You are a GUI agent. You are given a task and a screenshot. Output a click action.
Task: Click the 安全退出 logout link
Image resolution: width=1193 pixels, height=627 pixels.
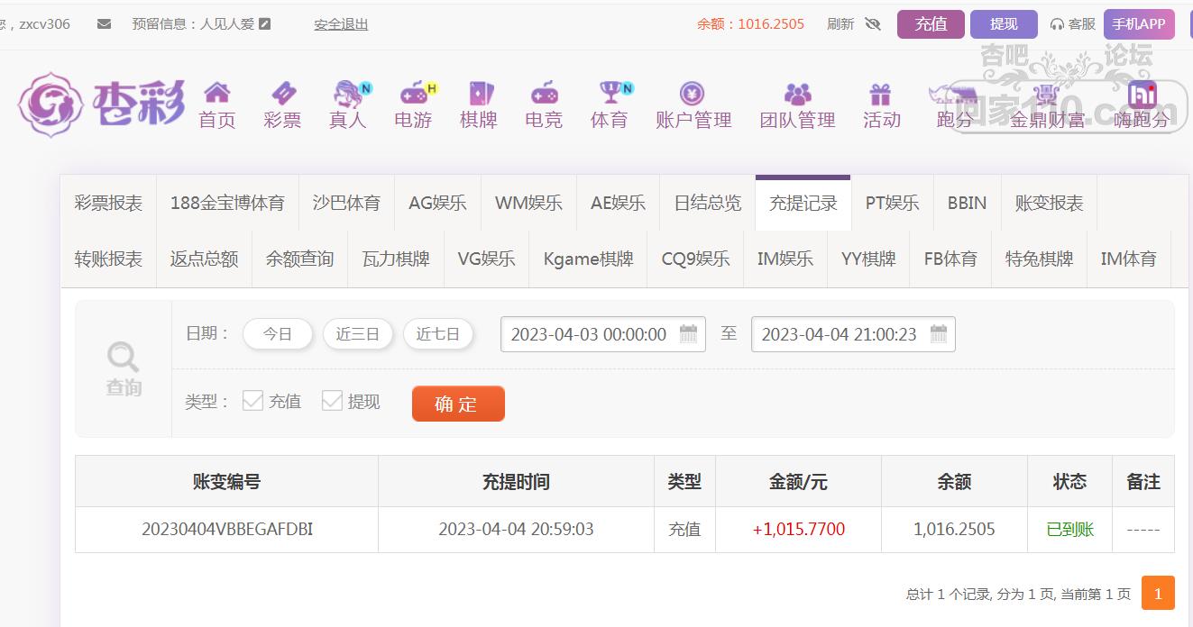(341, 24)
